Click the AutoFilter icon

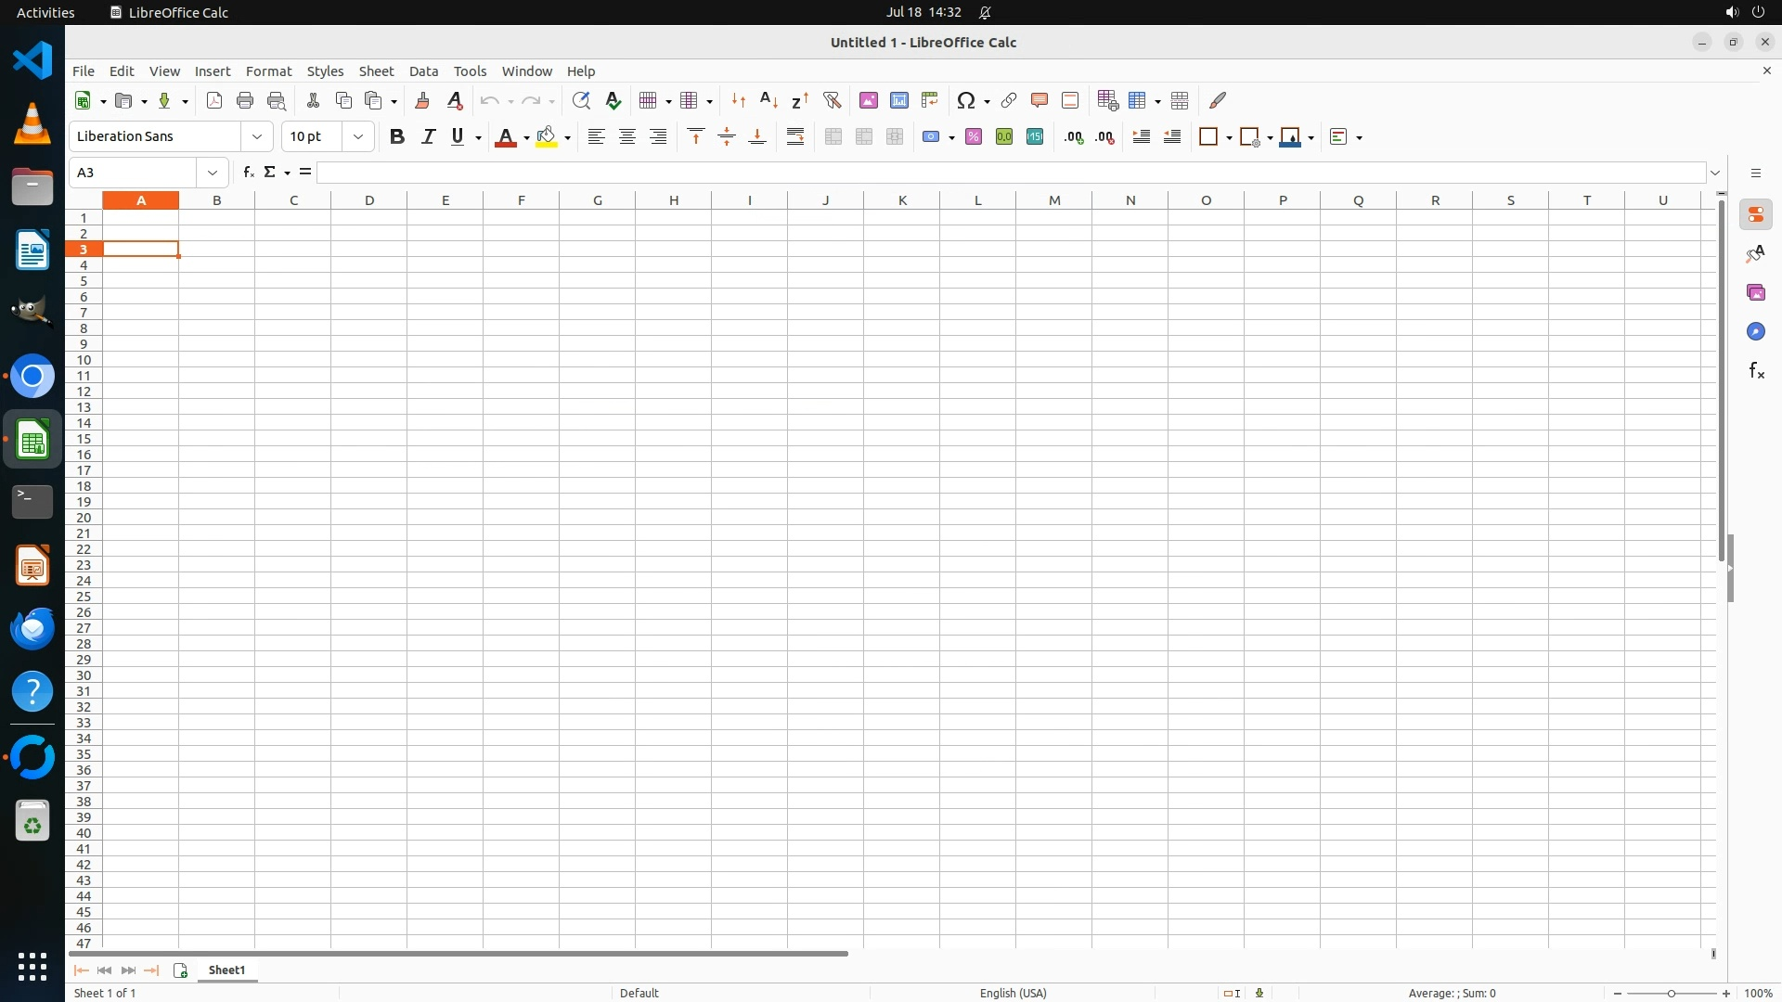(832, 100)
